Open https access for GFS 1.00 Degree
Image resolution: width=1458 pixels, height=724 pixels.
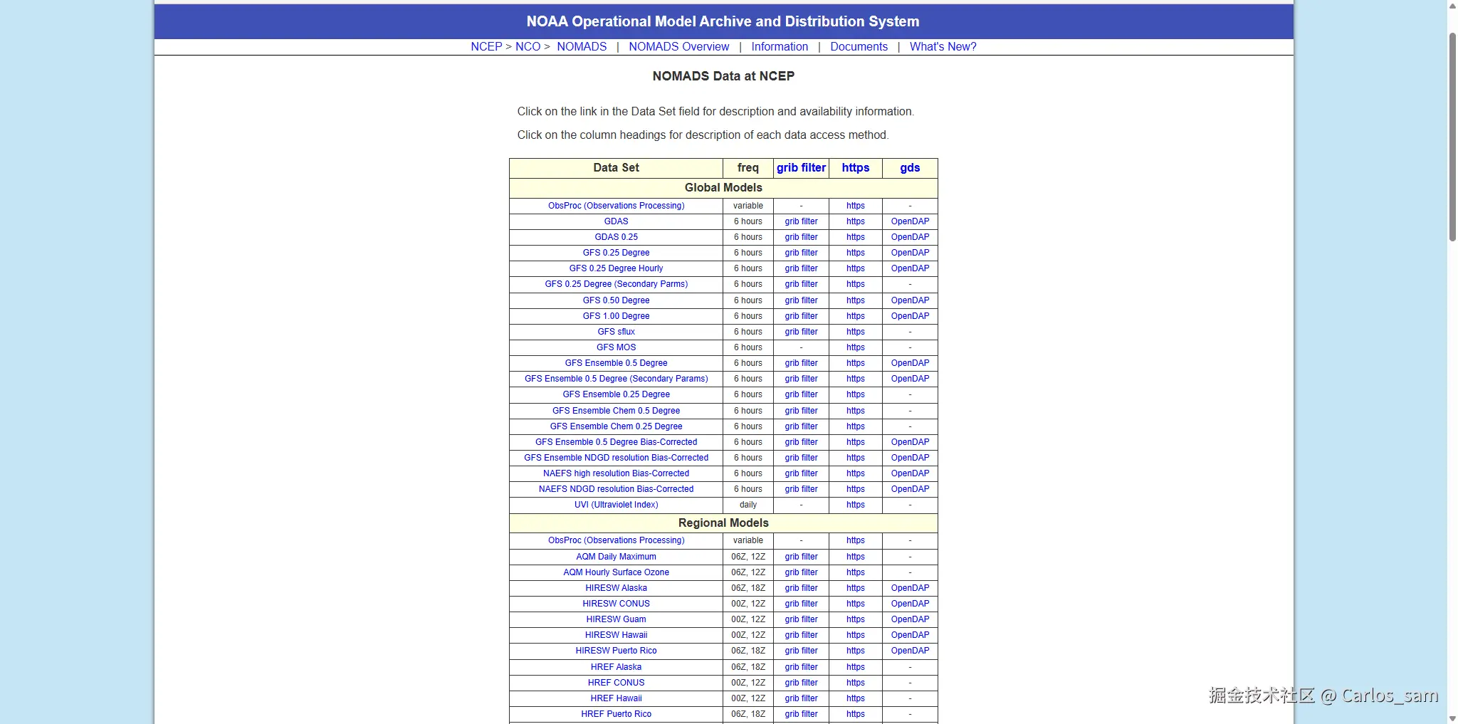coord(856,316)
